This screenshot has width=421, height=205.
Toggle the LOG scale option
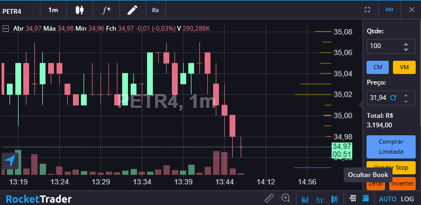point(407,199)
